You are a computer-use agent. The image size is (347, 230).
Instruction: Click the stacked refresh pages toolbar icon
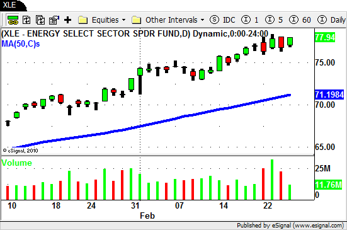tap(40, 20)
